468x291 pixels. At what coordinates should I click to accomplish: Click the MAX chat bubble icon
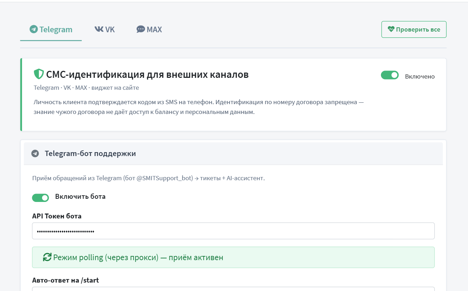click(141, 29)
